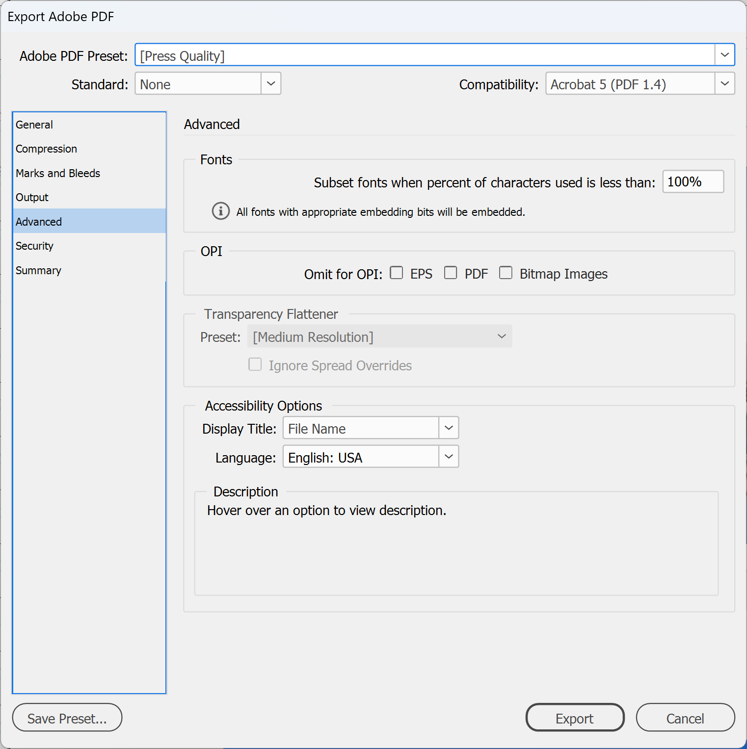Go to the Compression section
Image resolution: width=747 pixels, height=749 pixels.
pos(89,149)
